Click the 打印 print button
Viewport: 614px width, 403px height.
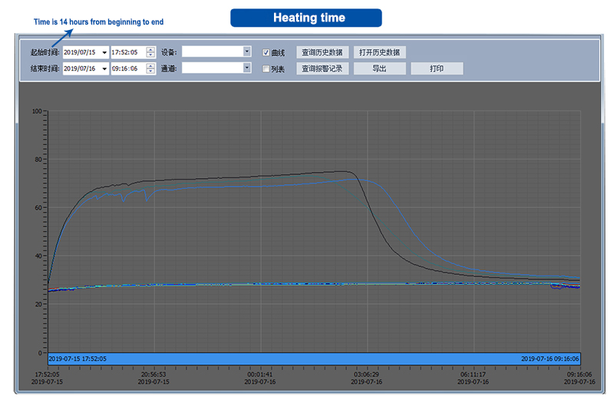click(x=437, y=68)
